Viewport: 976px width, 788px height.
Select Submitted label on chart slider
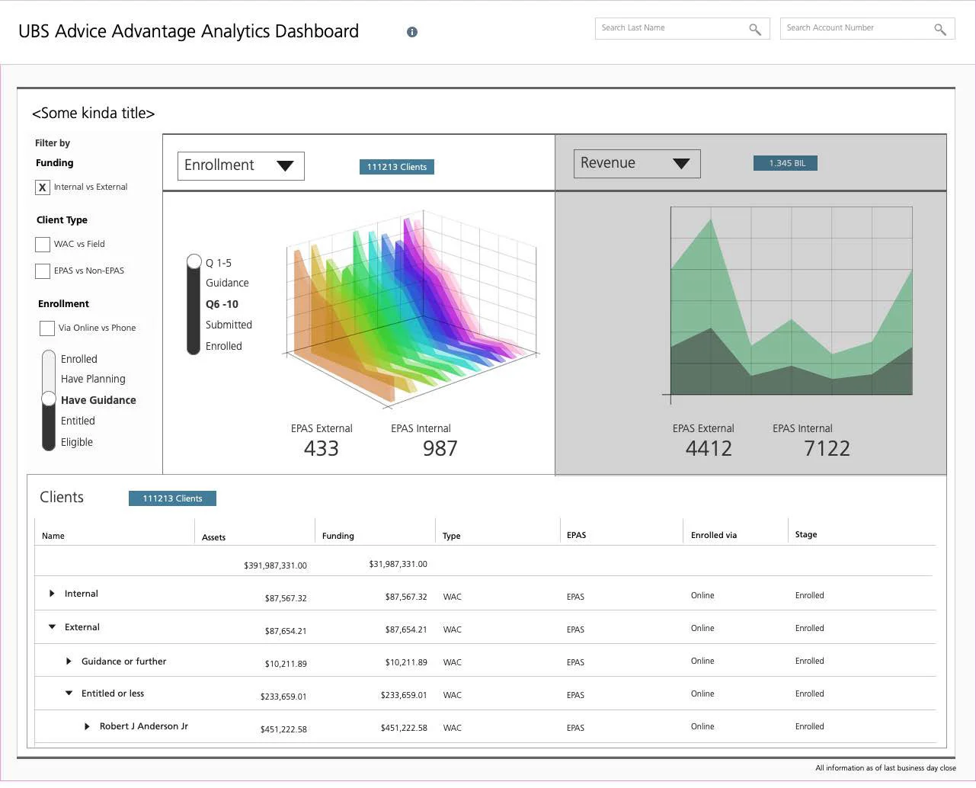pos(229,325)
